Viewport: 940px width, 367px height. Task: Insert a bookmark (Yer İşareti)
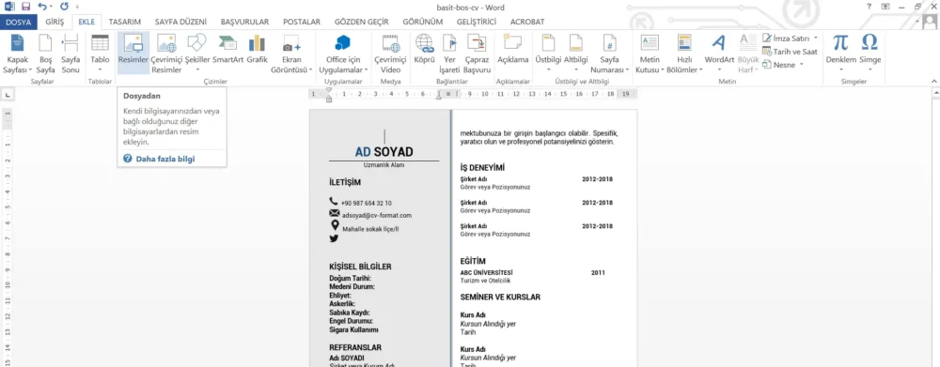pos(449,54)
